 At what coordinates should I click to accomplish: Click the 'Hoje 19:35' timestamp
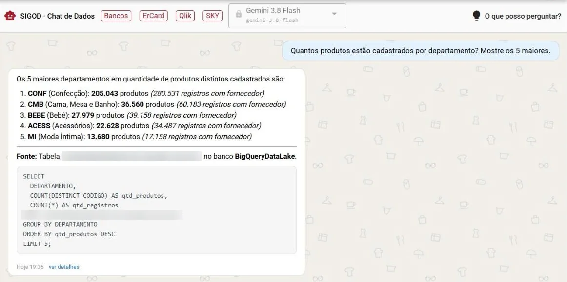coord(30,267)
